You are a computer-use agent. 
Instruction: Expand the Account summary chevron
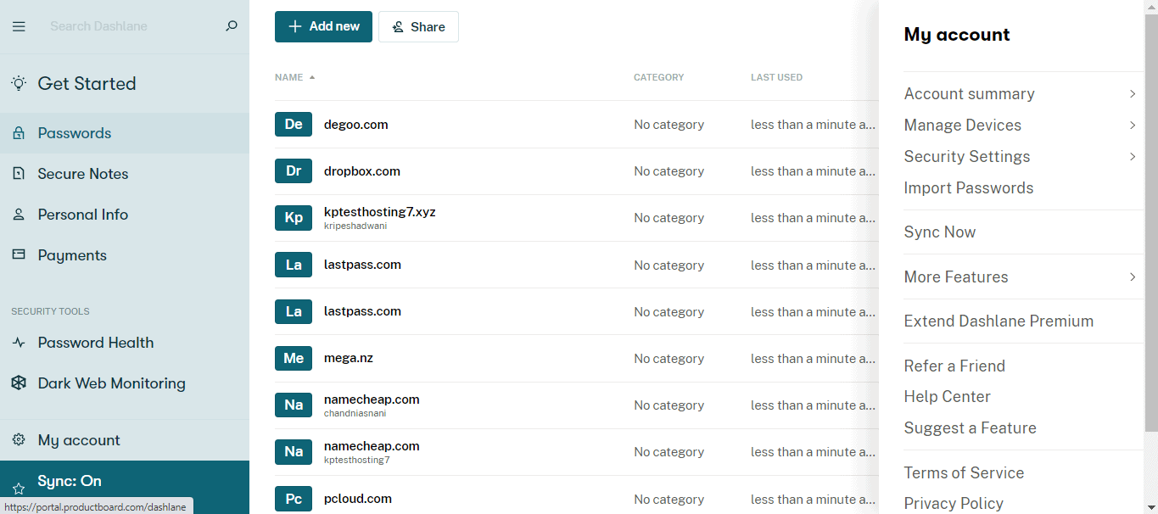click(1133, 94)
